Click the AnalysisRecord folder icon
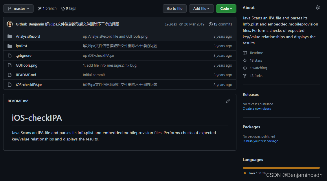 click(x=10, y=36)
